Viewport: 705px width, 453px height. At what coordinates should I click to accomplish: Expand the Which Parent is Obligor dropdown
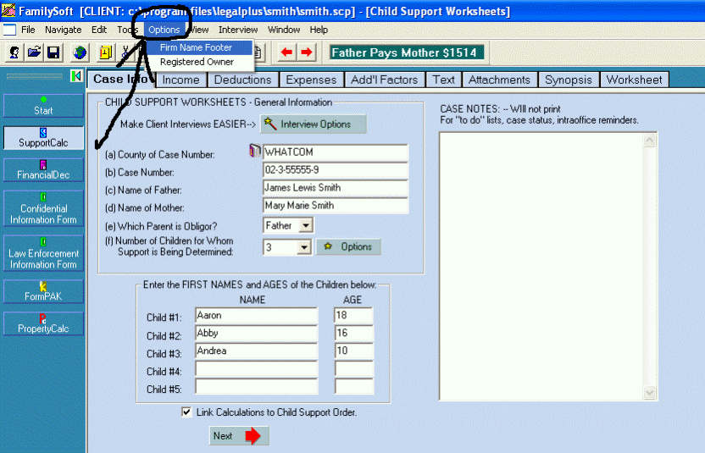(x=305, y=225)
